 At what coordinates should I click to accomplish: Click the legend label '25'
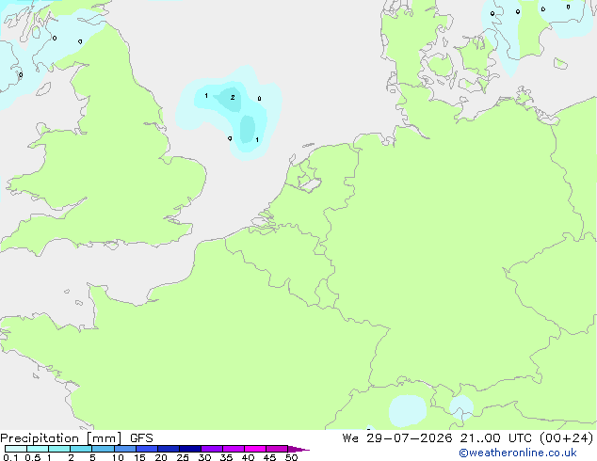(183, 457)
